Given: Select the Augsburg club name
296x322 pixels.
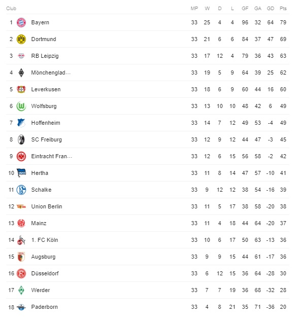Looking at the screenshot, I should [43, 257].
